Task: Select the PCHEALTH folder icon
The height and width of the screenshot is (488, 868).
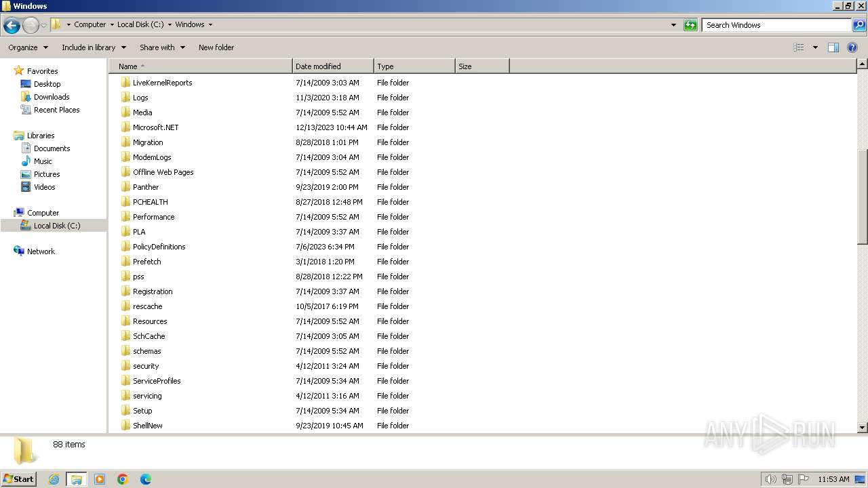Action: click(125, 202)
